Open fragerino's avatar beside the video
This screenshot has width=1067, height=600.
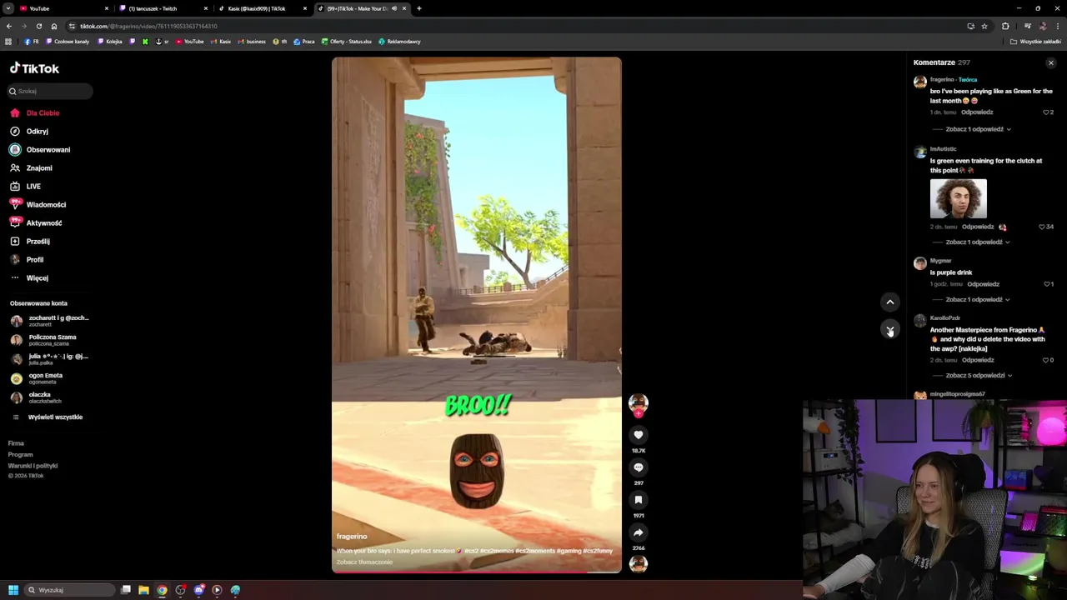click(x=639, y=403)
